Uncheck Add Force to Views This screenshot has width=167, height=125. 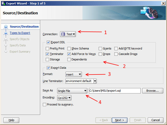tap(69, 54)
